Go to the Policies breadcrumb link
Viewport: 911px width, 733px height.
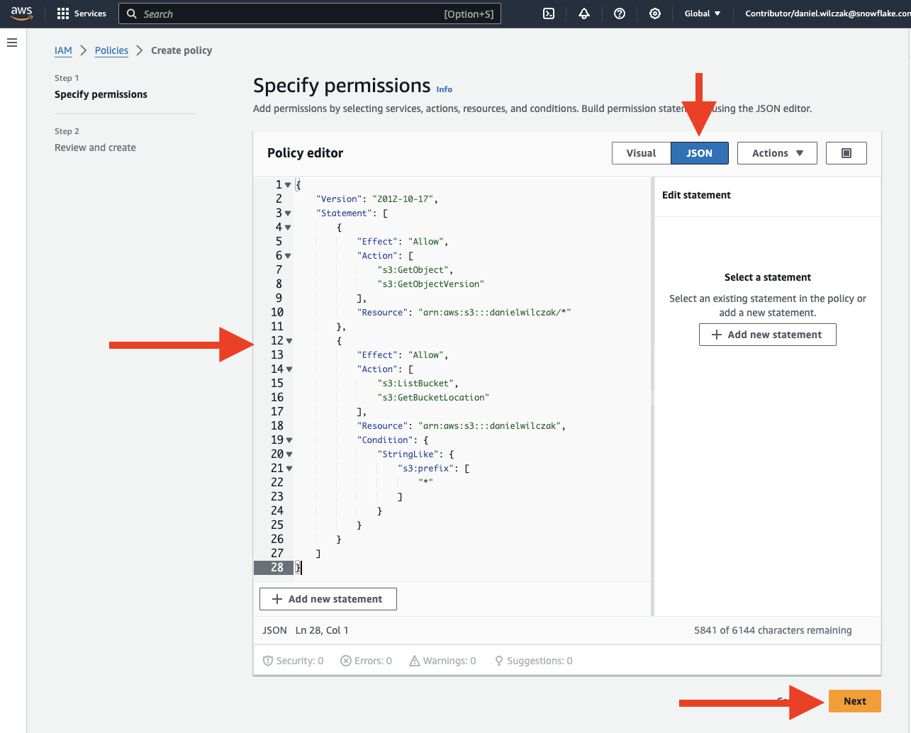pyautogui.click(x=111, y=50)
